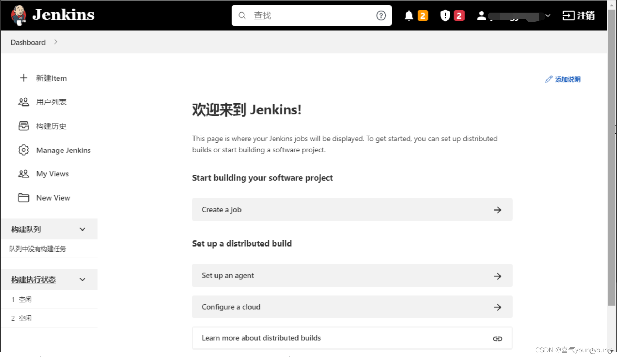Click the 添加说明 add description link

(567, 79)
